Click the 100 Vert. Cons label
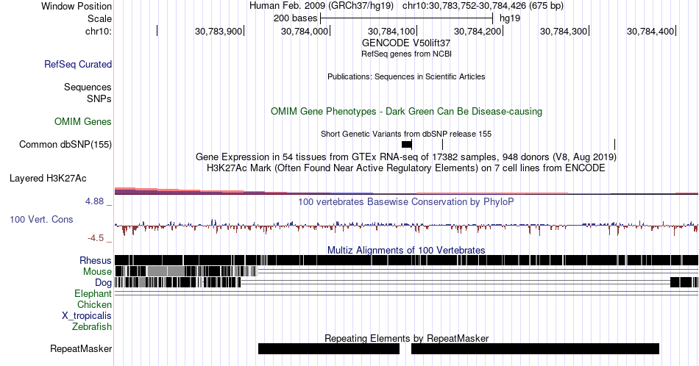 click(41, 219)
